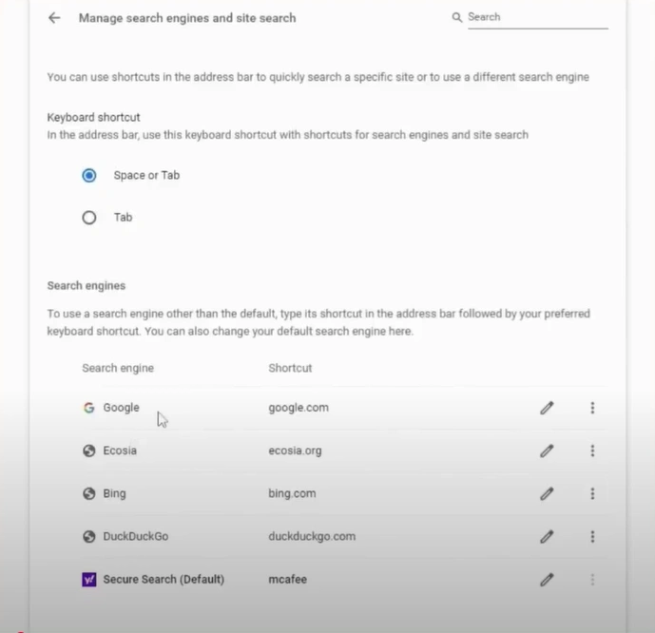Open more actions menu for DuckDuckGo
The height and width of the screenshot is (633, 655).
(x=592, y=537)
